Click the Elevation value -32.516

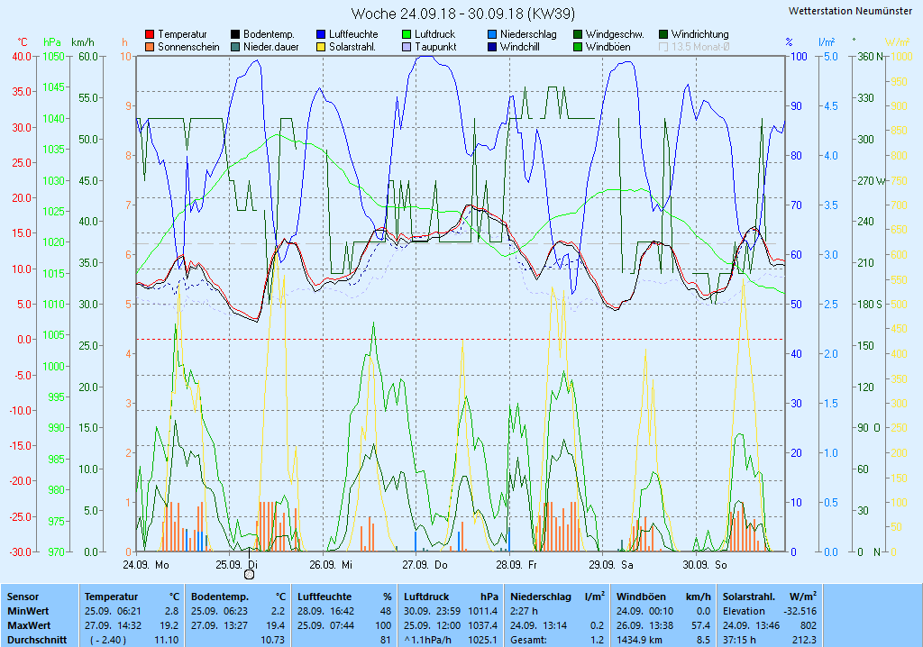[x=800, y=612]
